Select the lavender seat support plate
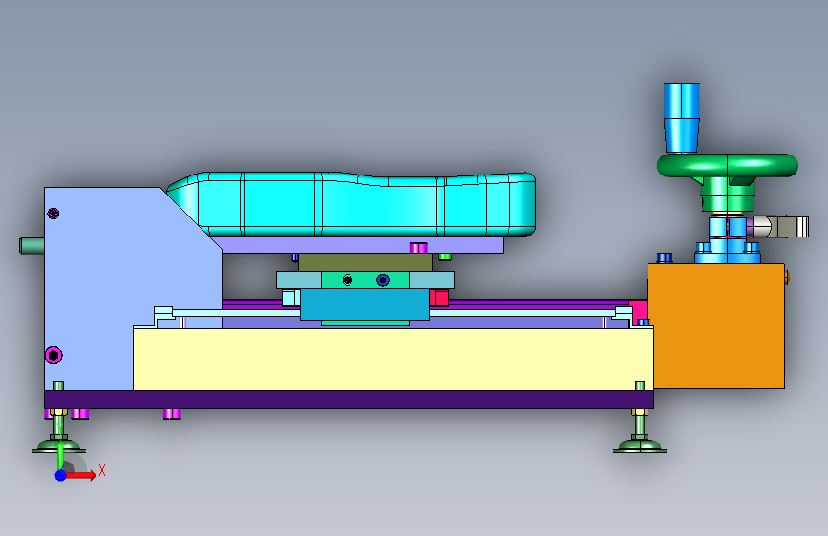The width and height of the screenshot is (828, 536). [x=359, y=244]
